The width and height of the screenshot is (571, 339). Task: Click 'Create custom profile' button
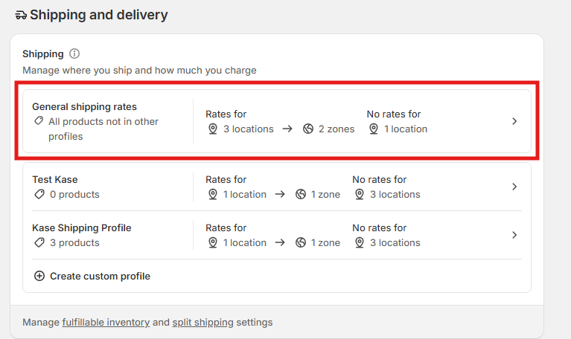point(100,276)
